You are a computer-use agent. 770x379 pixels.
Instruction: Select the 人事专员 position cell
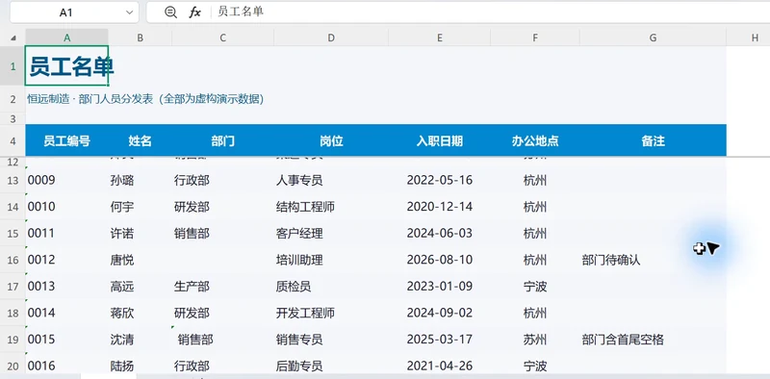pos(331,180)
